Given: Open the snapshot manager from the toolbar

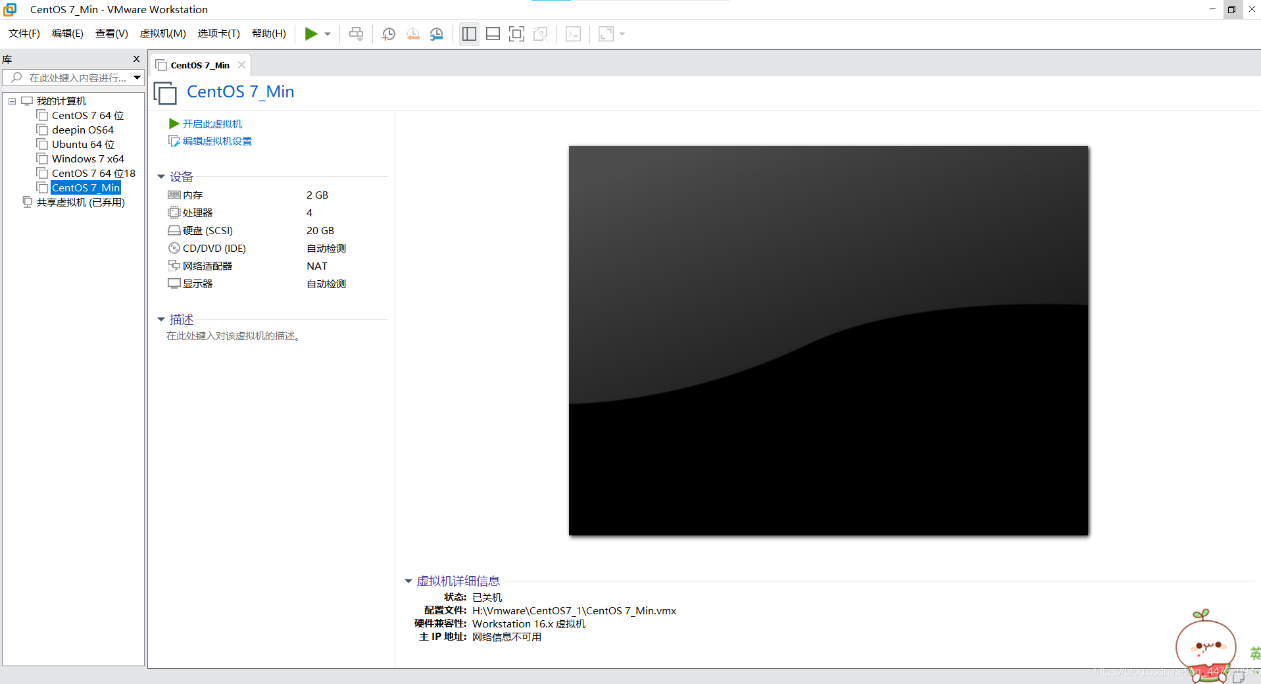Looking at the screenshot, I should [436, 34].
